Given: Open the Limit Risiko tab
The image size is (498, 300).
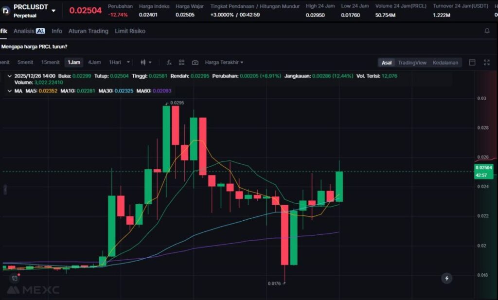Looking at the screenshot, I should [x=130, y=31].
